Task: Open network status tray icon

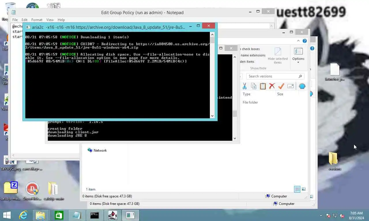Action: click(335, 216)
